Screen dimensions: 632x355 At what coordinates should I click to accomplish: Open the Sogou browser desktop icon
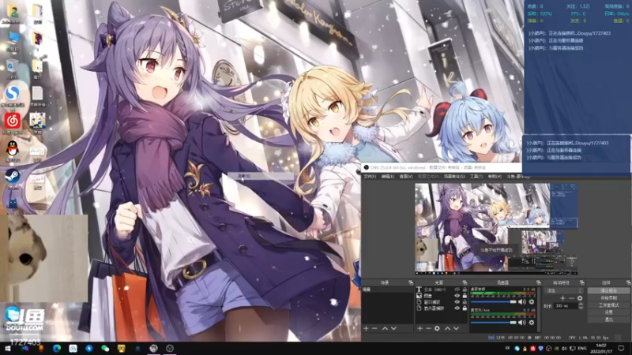click(x=13, y=96)
